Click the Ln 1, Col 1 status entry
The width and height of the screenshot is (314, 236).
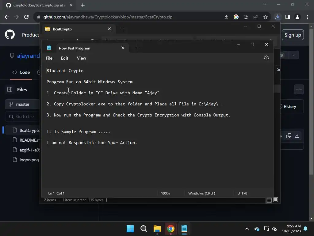tap(56, 193)
